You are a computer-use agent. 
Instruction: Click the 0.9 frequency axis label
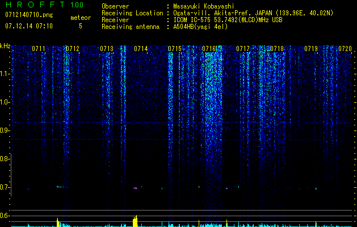click(5, 131)
